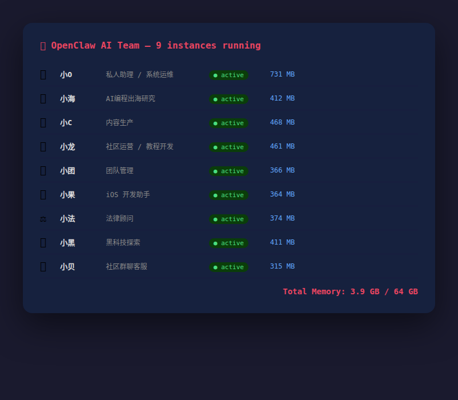Click the 小团 instance avatar icon
This screenshot has width=458, height=400.
pos(43,170)
